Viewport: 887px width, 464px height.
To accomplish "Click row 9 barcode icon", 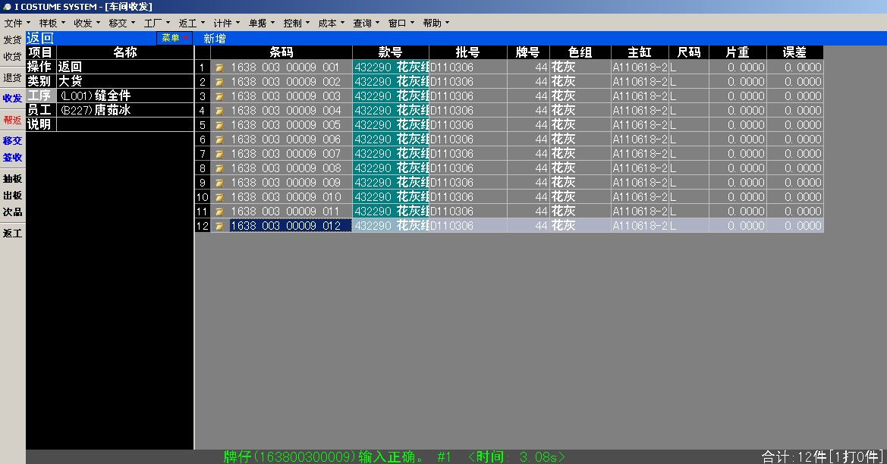I will point(219,183).
